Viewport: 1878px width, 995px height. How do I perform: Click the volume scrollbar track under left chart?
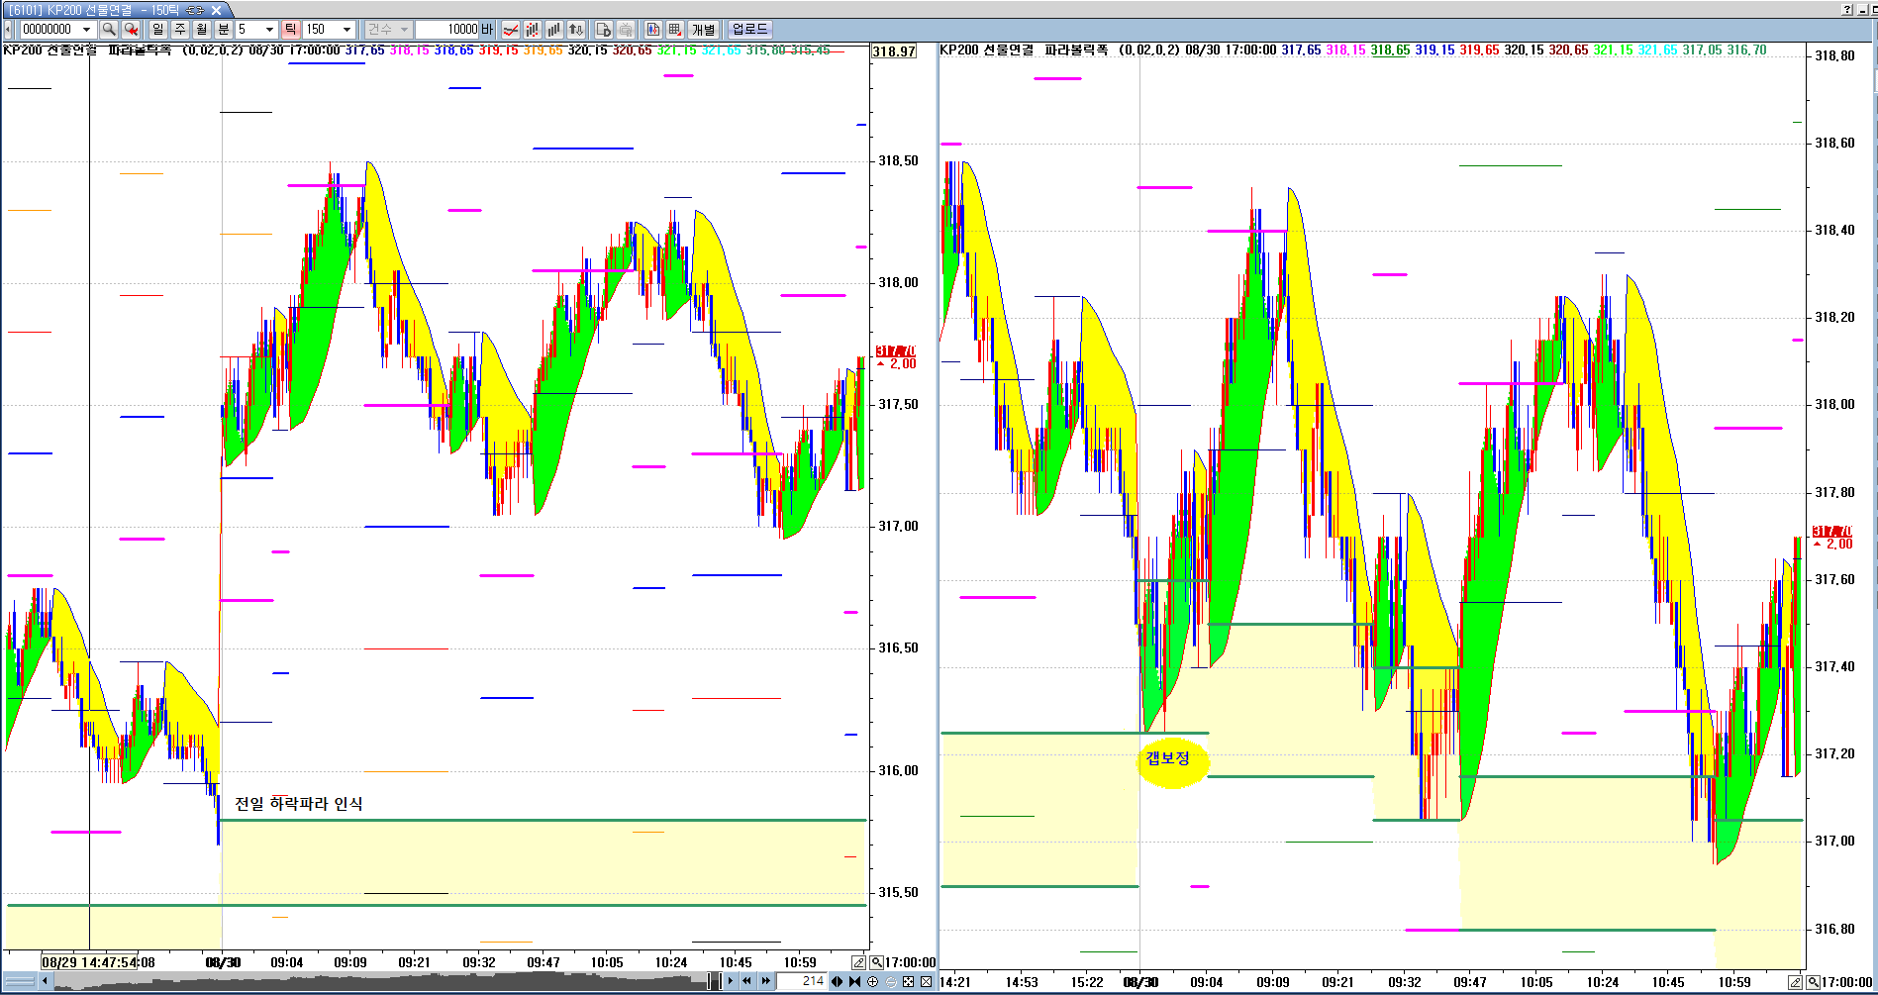(376, 981)
